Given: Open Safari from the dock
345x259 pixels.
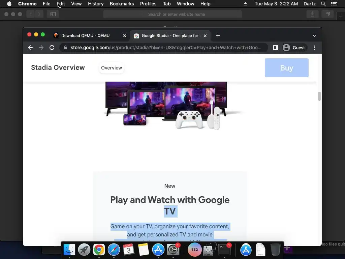Looking at the screenshot, I should (114, 250).
